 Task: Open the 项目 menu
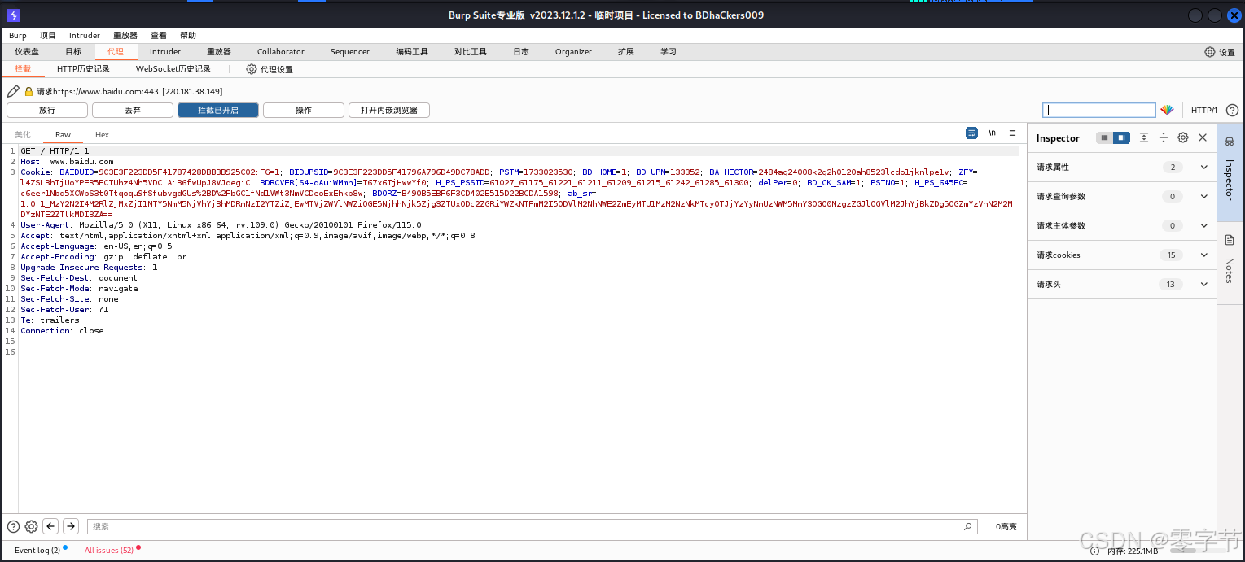[48, 36]
